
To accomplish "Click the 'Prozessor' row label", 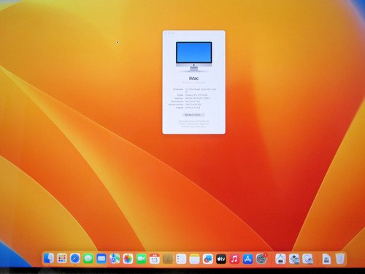I will [178, 89].
